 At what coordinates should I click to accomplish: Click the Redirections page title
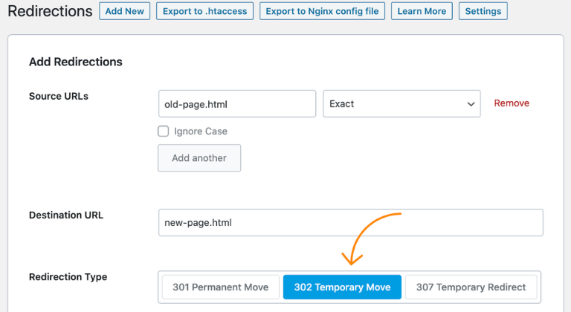(50, 11)
